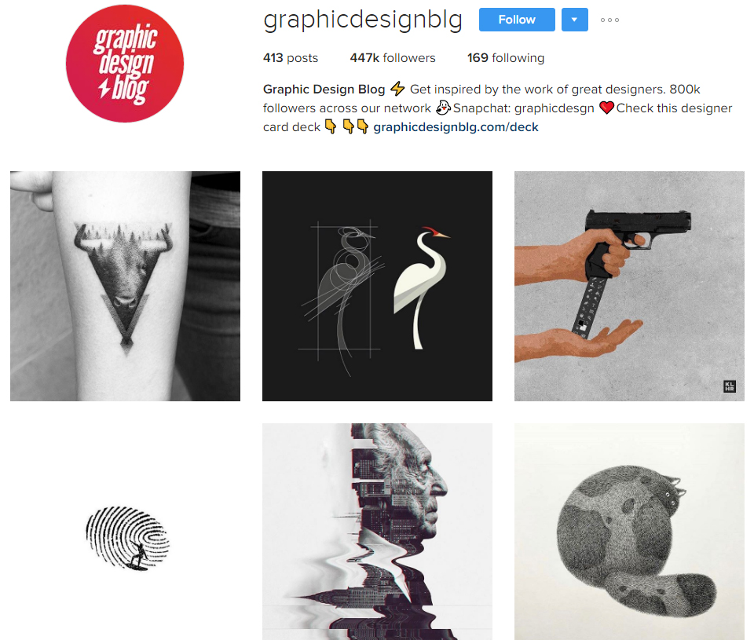
Task: Click the red heart emoji in bio
Action: point(607,108)
